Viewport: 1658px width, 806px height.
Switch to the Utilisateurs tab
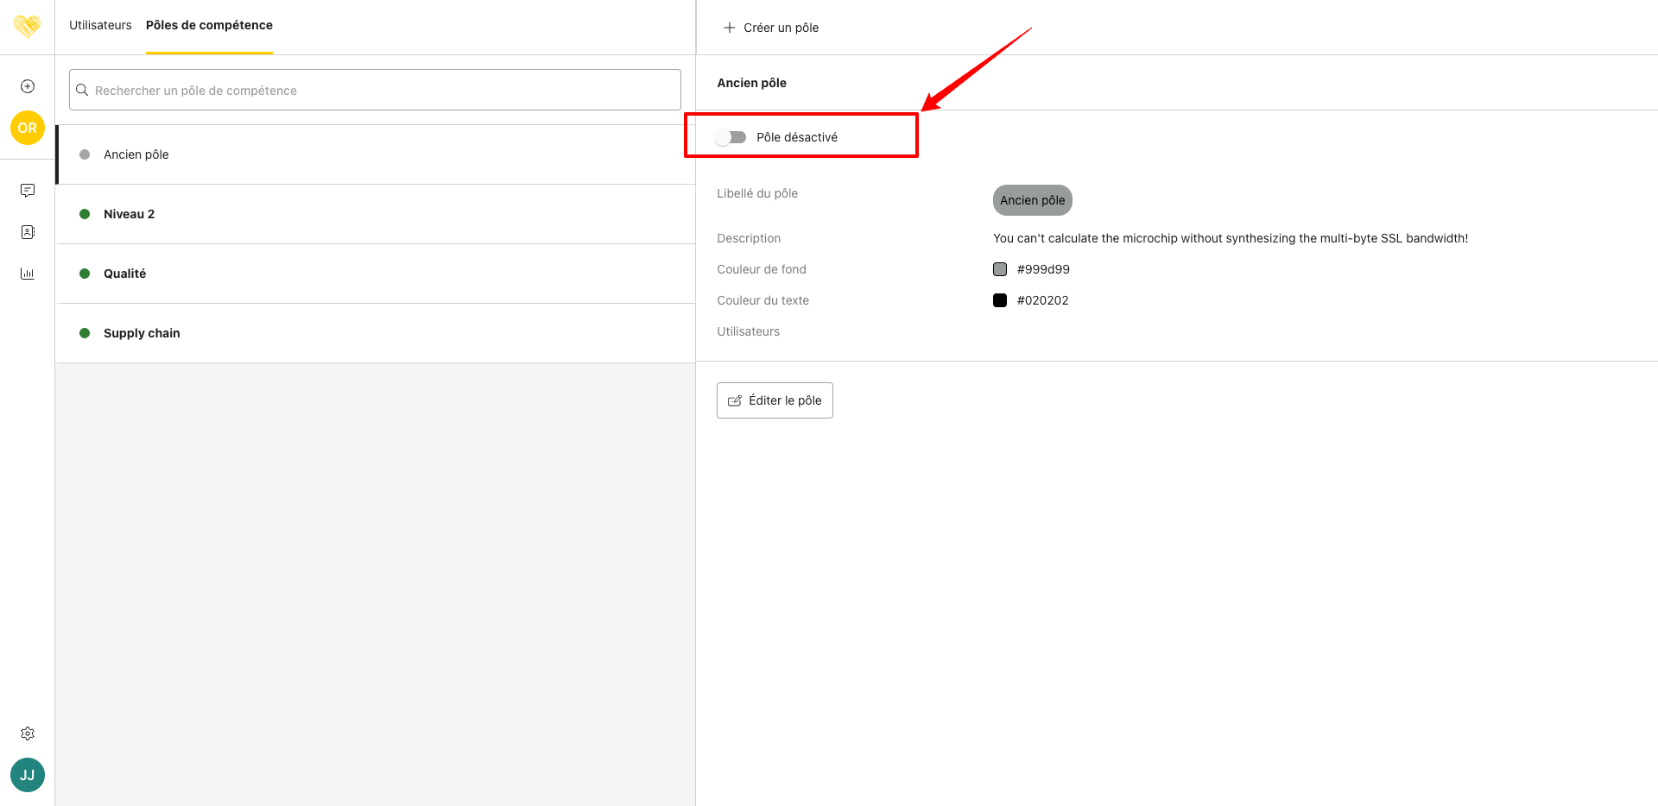(100, 25)
